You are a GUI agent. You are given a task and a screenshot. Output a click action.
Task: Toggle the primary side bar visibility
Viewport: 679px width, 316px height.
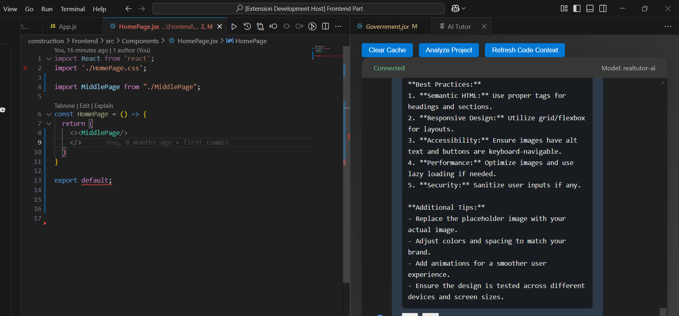(577, 8)
